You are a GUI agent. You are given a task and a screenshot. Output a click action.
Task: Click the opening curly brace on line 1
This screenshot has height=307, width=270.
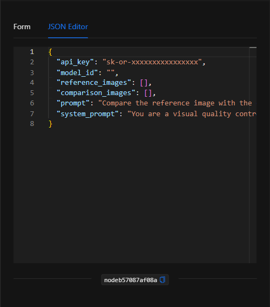[x=50, y=52]
